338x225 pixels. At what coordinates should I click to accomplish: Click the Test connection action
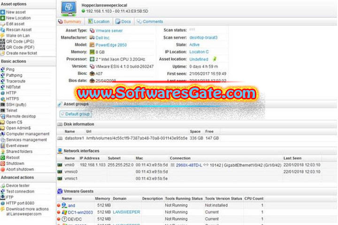(20, 191)
